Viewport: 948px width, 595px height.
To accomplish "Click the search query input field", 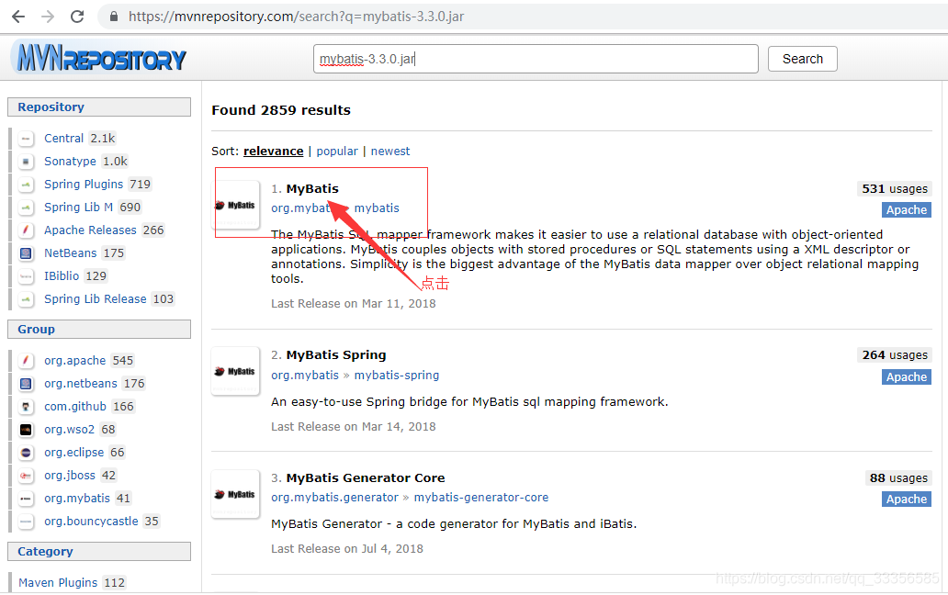I will click(x=536, y=59).
